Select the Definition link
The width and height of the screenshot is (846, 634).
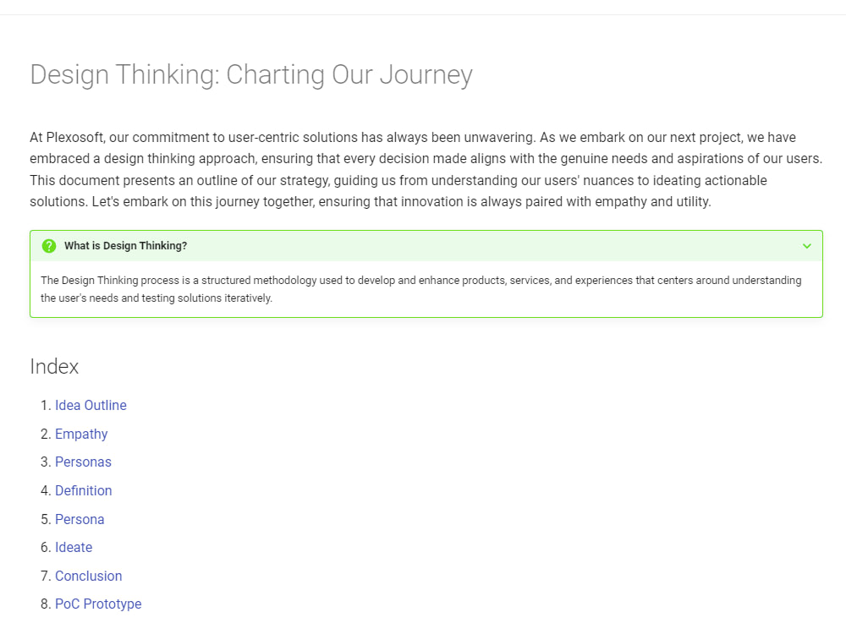pos(83,490)
